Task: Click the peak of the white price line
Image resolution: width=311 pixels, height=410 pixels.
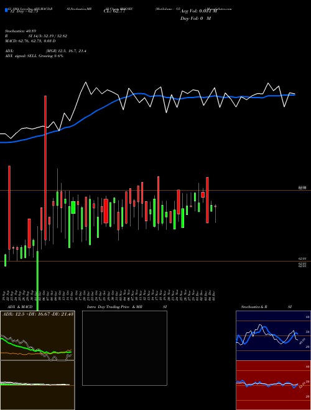Action: 86,83
